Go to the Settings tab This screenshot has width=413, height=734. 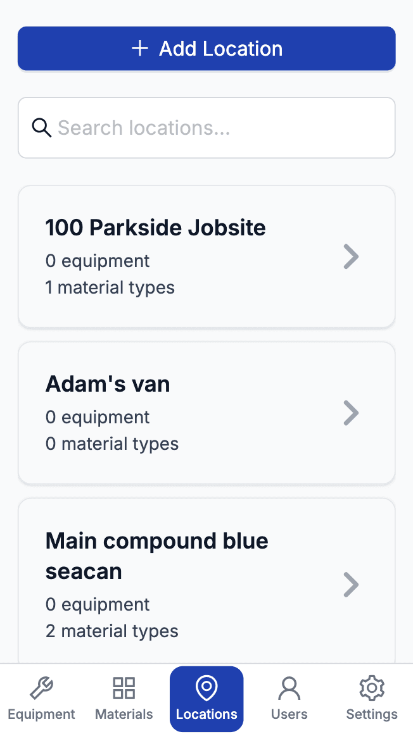point(372,699)
